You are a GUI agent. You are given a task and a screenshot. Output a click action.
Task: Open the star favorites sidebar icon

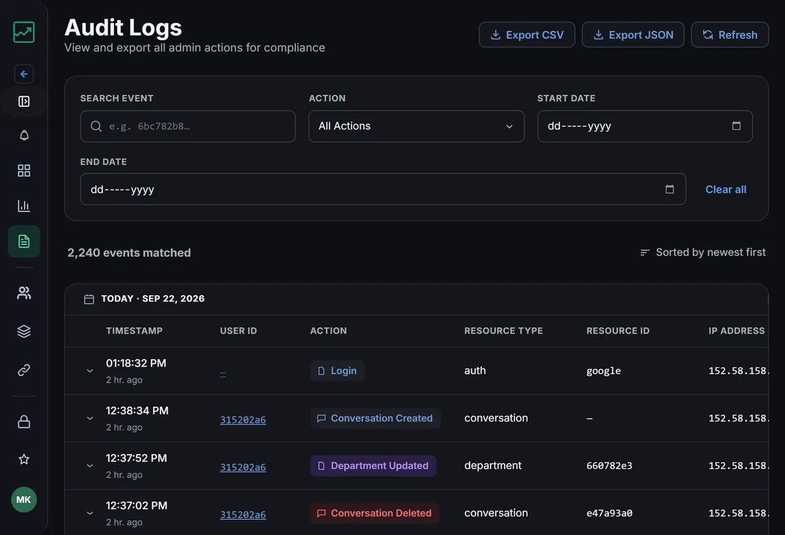23,459
